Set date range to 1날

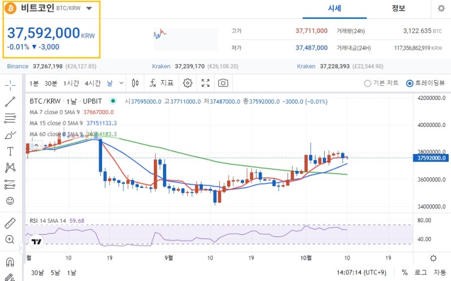pyautogui.click(x=72, y=273)
